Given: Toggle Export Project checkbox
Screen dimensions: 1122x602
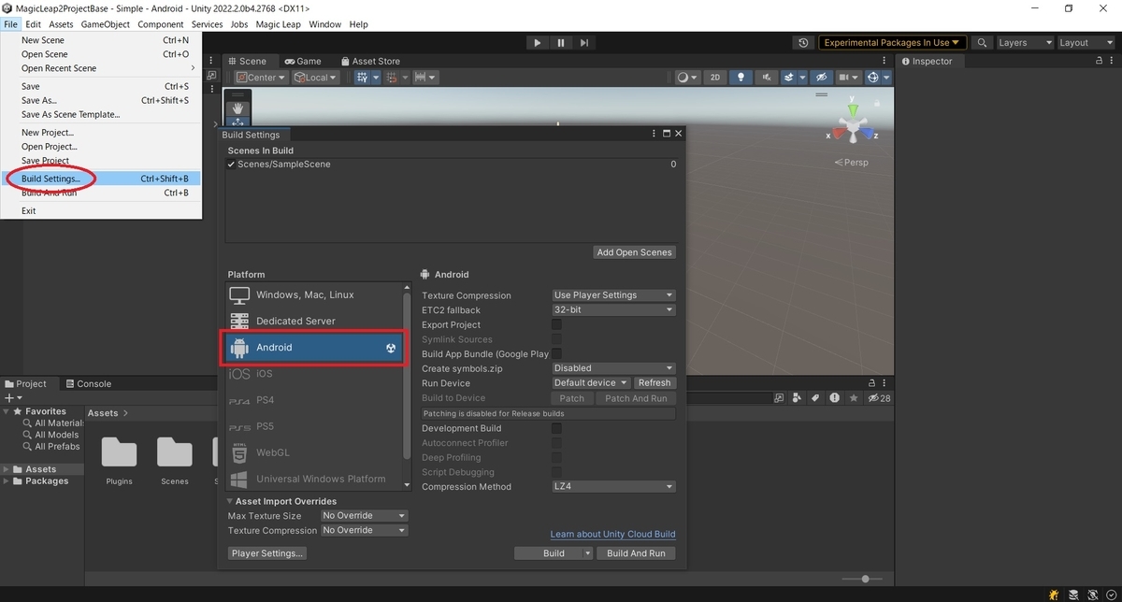Looking at the screenshot, I should coord(556,324).
